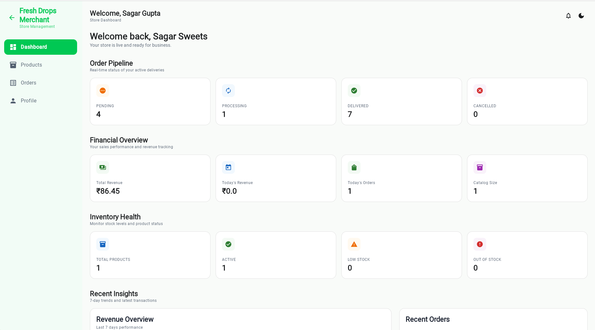Click the Today's Revenue calendar icon
The width and height of the screenshot is (595, 330).
point(228,167)
